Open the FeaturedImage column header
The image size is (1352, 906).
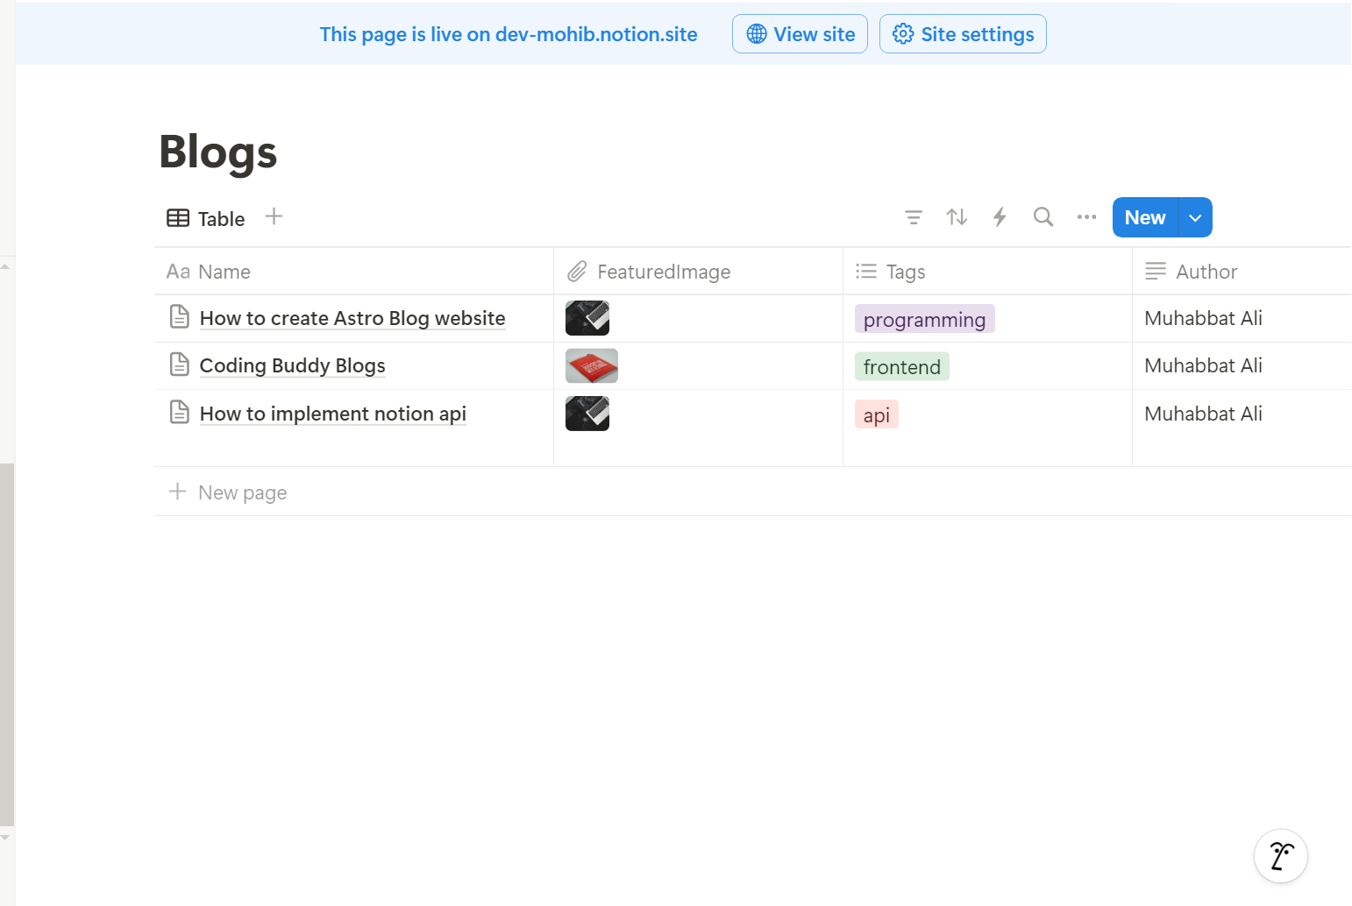663,272
